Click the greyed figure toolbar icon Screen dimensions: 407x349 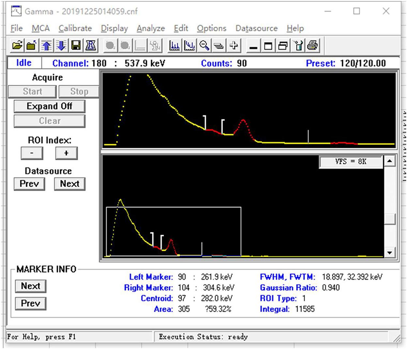click(x=155, y=45)
